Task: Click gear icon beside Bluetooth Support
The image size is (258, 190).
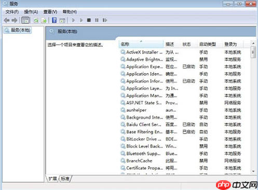Action: (123, 153)
